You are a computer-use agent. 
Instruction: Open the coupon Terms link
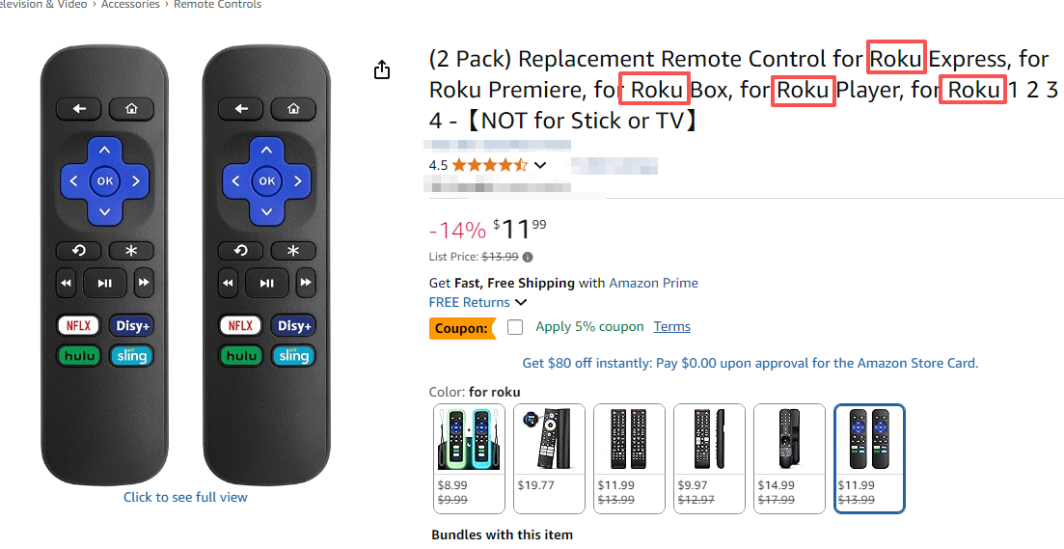pos(671,327)
